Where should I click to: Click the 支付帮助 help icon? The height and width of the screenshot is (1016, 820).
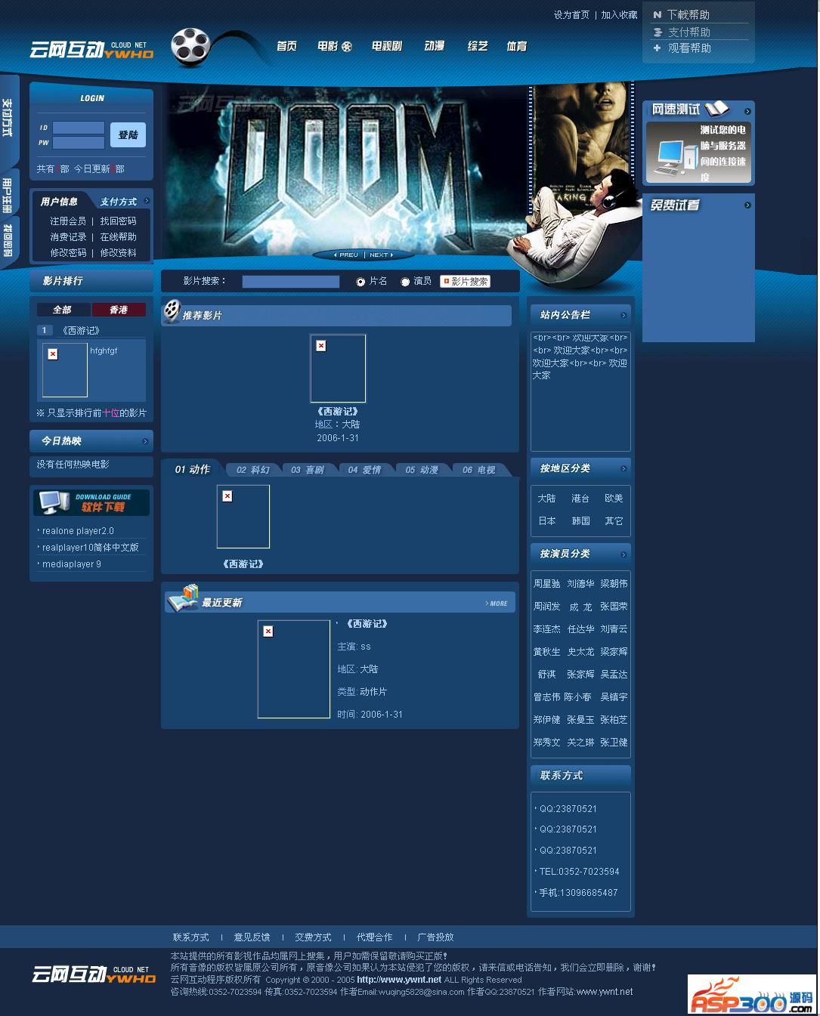click(x=658, y=32)
